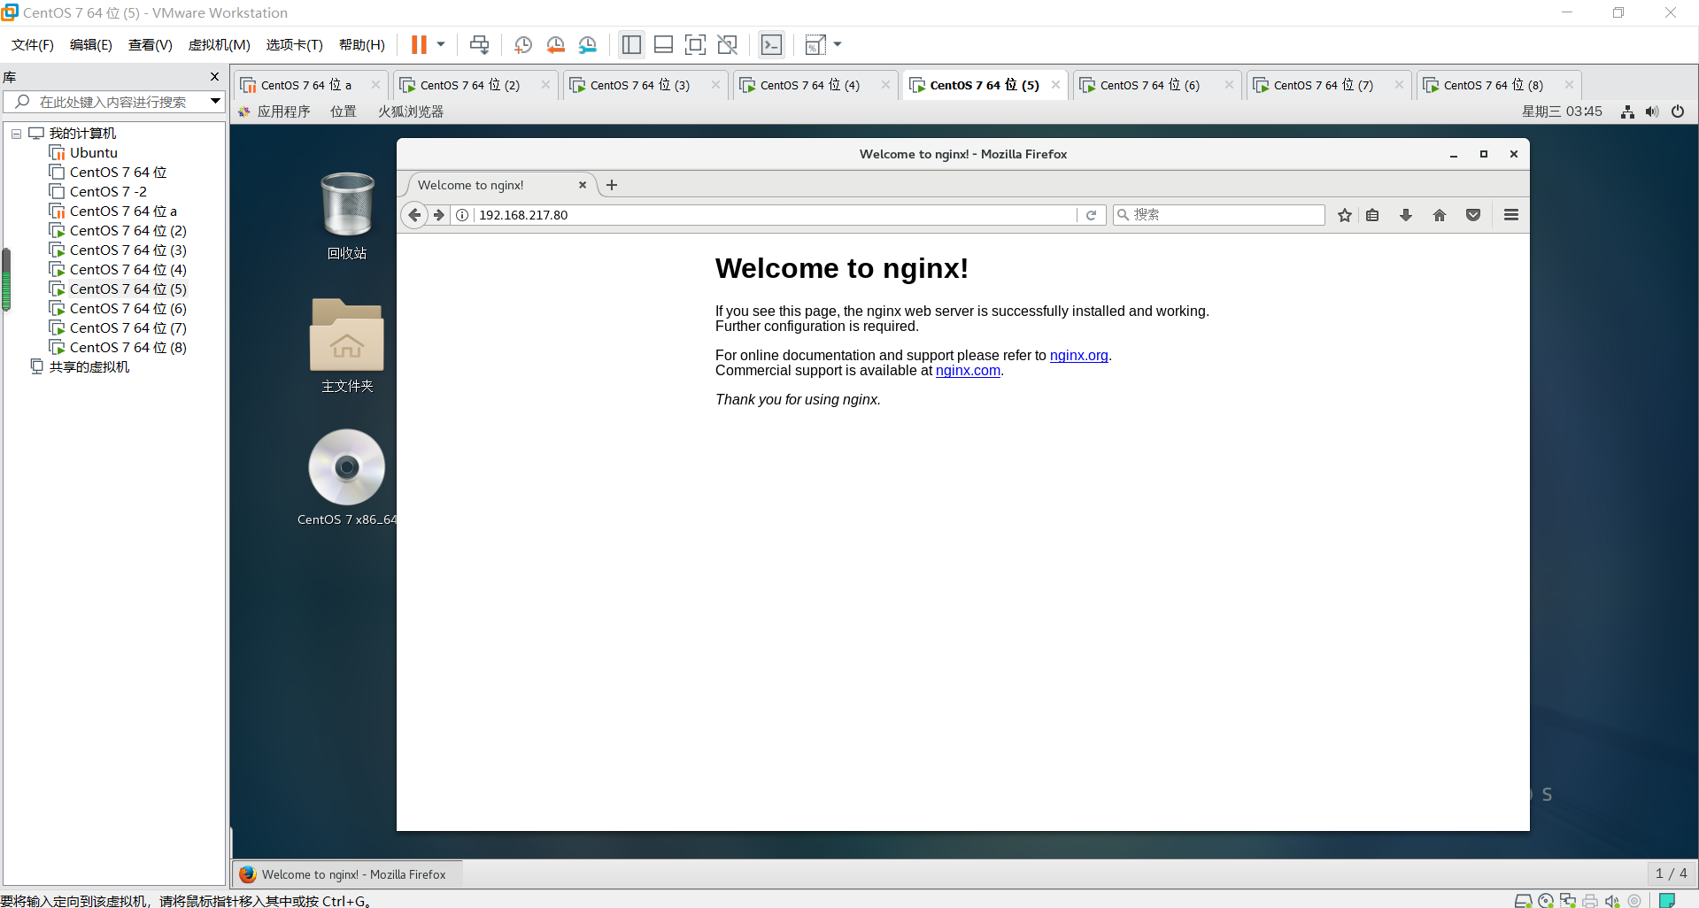Reload the current page in Firefox
This screenshot has width=1699, height=908.
pos(1092,215)
